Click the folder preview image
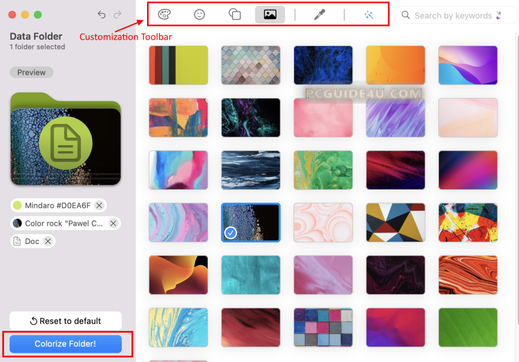 65,139
